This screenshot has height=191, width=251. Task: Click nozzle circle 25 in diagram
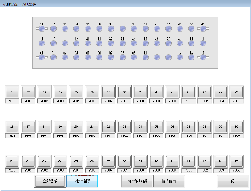145,43
